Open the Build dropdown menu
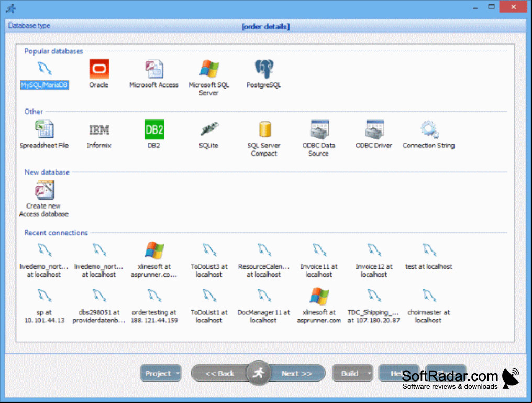This screenshot has width=532, height=403. (352, 373)
